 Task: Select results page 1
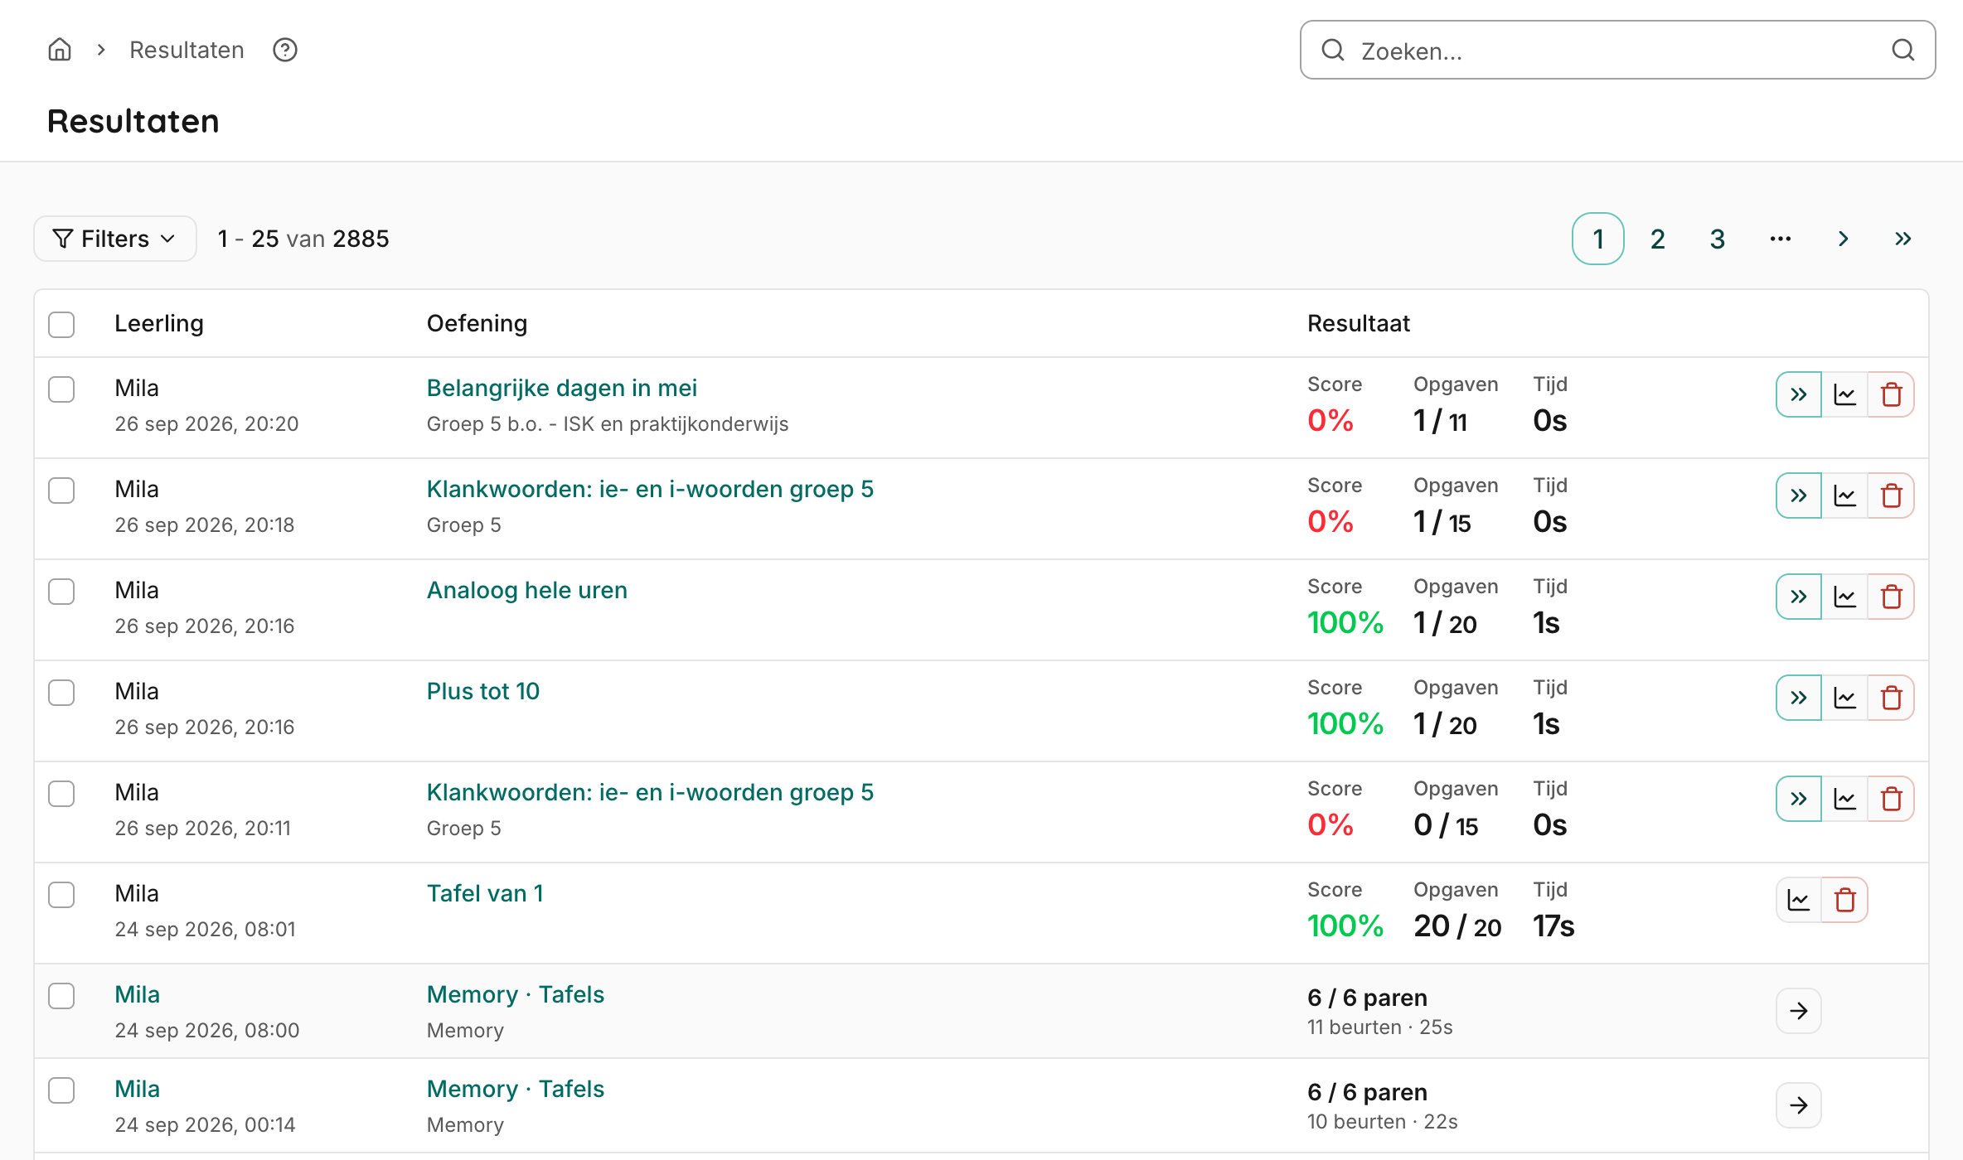coord(1598,239)
